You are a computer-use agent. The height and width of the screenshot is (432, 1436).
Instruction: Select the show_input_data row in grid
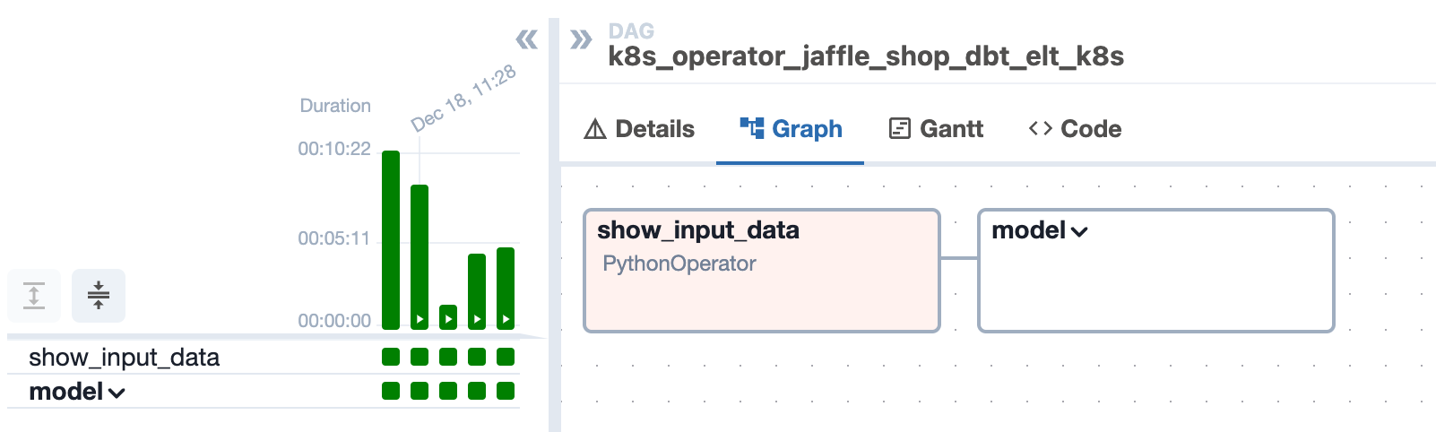pos(264,357)
